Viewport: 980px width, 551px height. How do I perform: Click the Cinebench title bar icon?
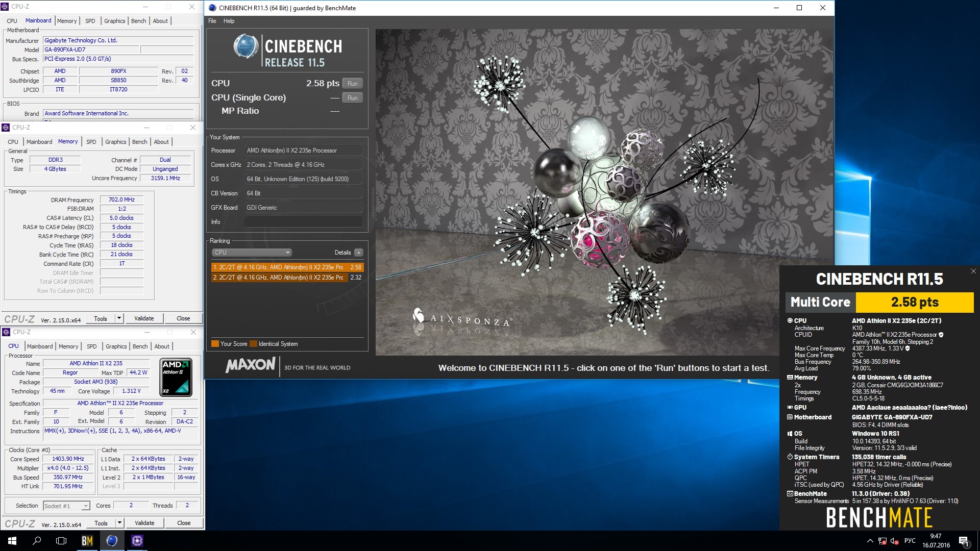pos(212,8)
